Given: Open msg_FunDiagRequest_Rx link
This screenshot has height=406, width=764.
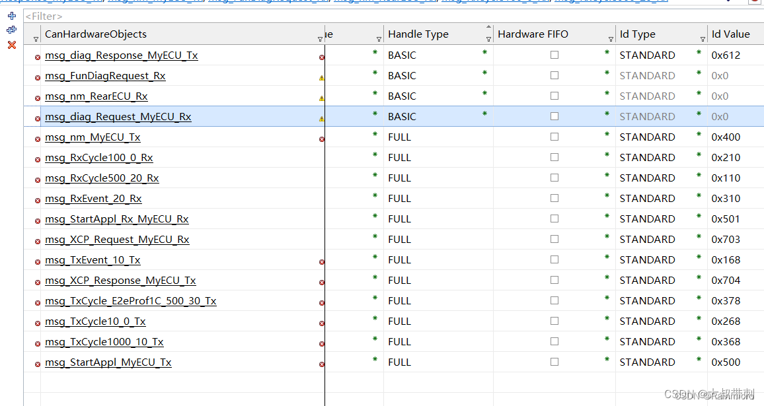Looking at the screenshot, I should tap(105, 76).
